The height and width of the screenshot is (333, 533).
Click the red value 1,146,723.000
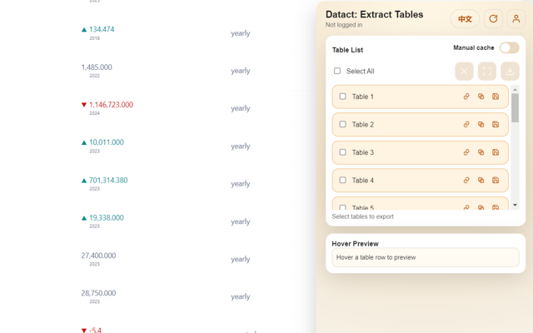coord(111,105)
